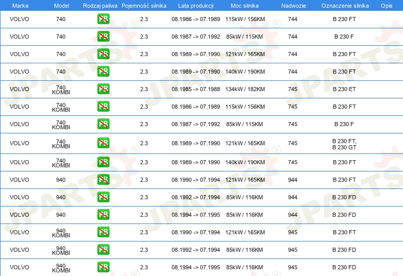Select B 230 F code in body 744 row
403x276 pixels.
click(x=344, y=37)
